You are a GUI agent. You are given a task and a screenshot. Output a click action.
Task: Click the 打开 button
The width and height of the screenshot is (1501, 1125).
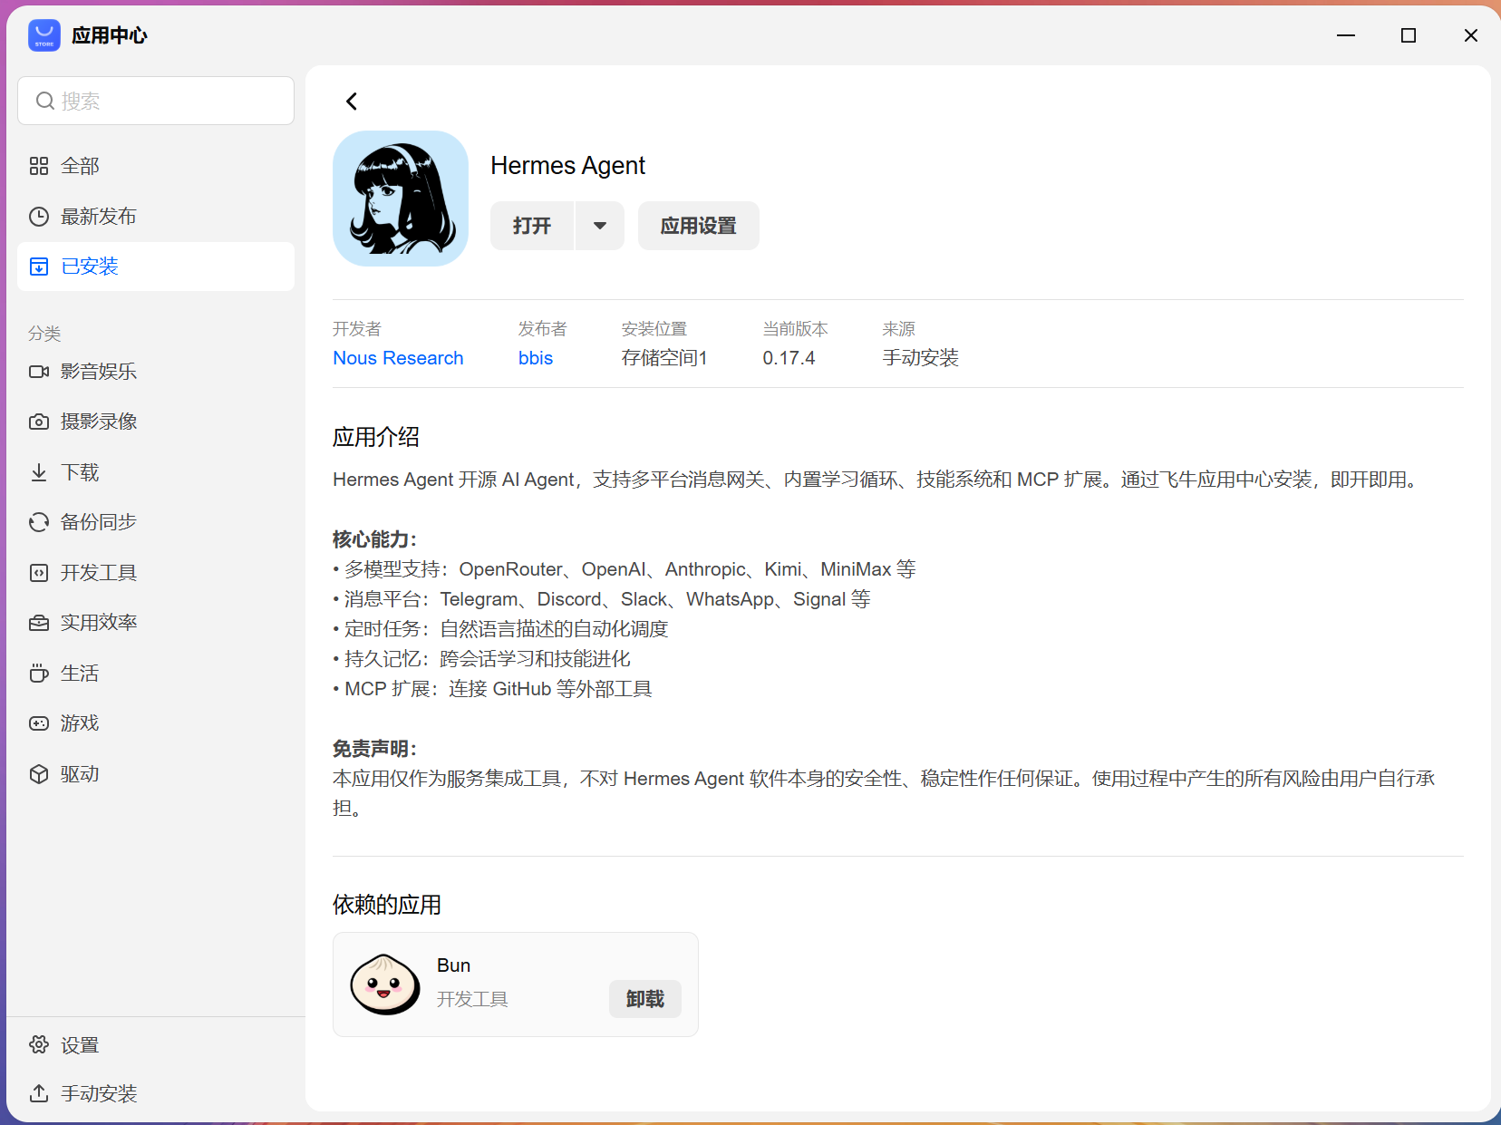click(532, 226)
